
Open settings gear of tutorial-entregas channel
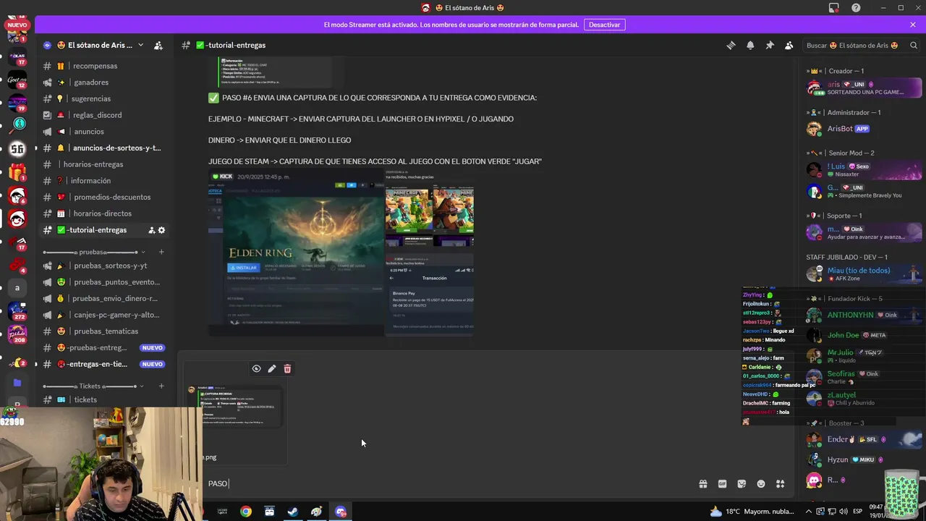161,230
